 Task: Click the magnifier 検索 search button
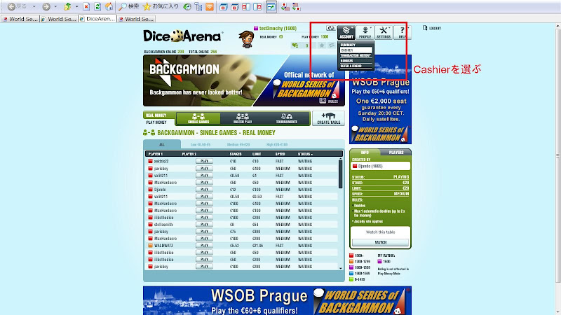(x=129, y=6)
